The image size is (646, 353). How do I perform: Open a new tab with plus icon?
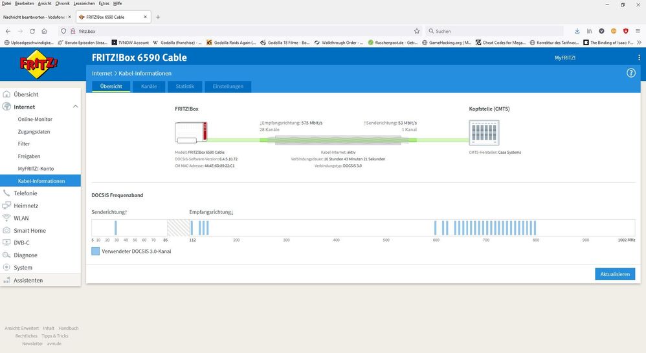pos(158,17)
